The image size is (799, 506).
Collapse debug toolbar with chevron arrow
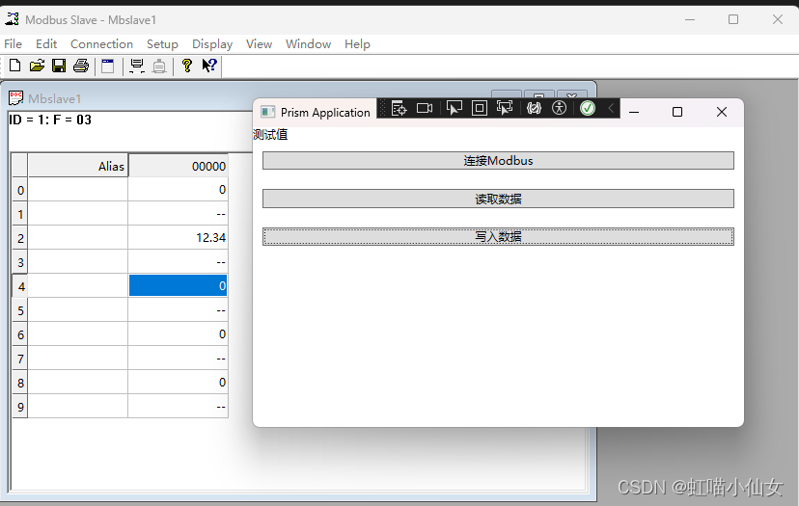coord(611,108)
